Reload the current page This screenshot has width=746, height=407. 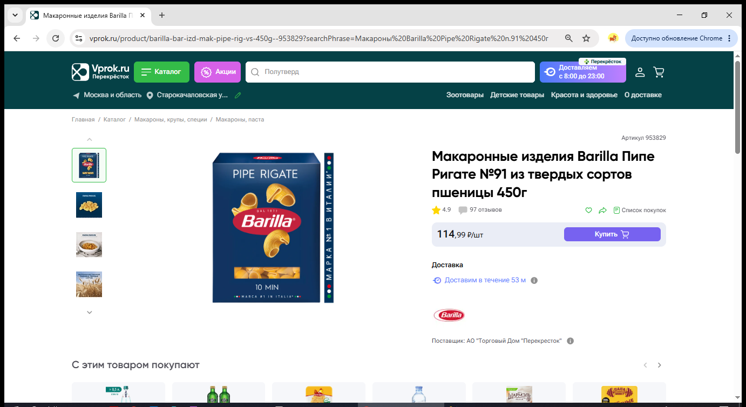coord(56,38)
